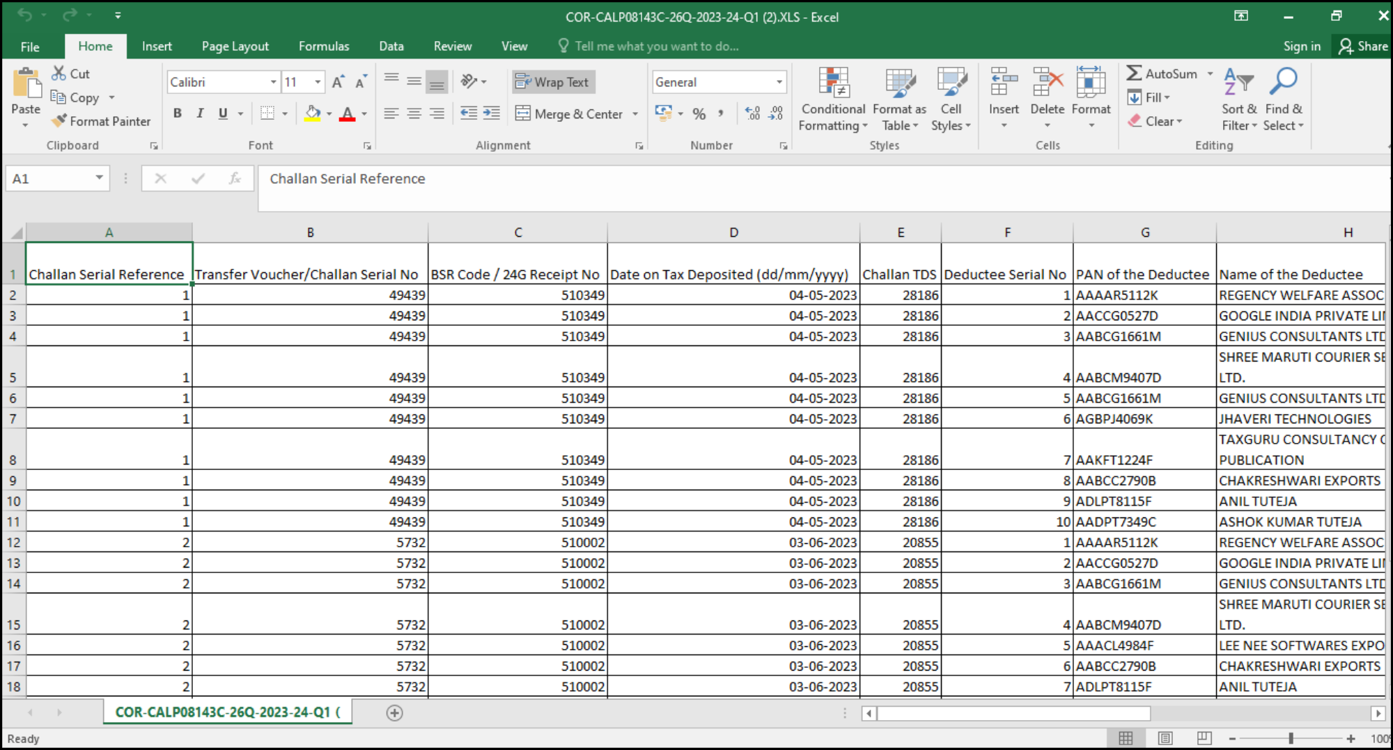
Task: Switch to Page Layout view icon
Action: 1165,738
